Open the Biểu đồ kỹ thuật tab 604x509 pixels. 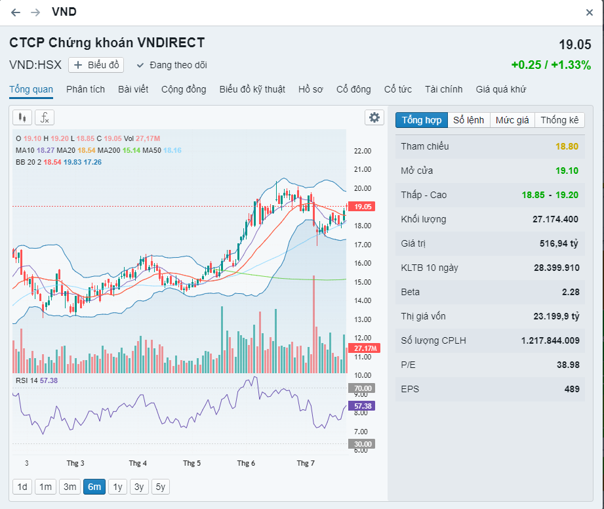point(252,89)
